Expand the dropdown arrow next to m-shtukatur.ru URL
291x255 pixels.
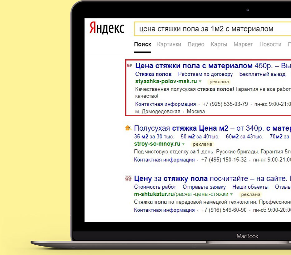coord(231,194)
